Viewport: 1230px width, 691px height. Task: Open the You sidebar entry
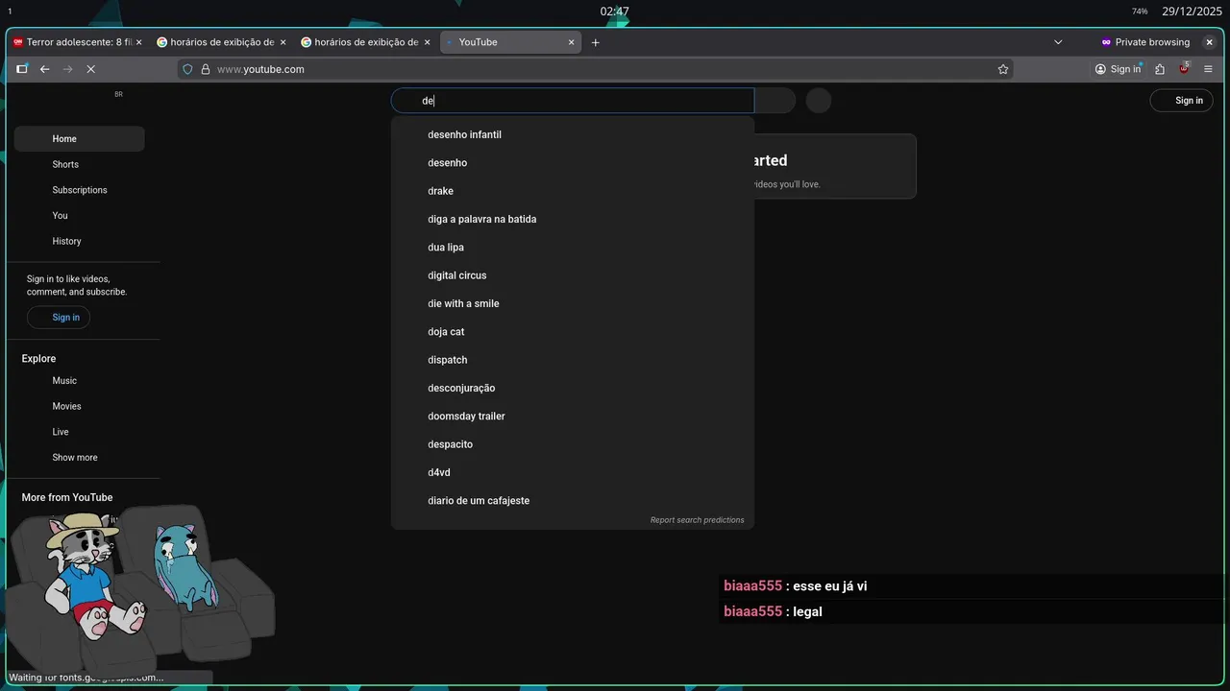pos(79,216)
